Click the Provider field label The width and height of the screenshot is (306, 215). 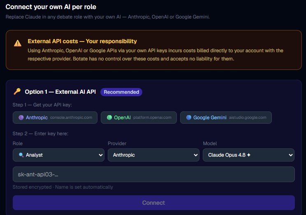(117, 143)
